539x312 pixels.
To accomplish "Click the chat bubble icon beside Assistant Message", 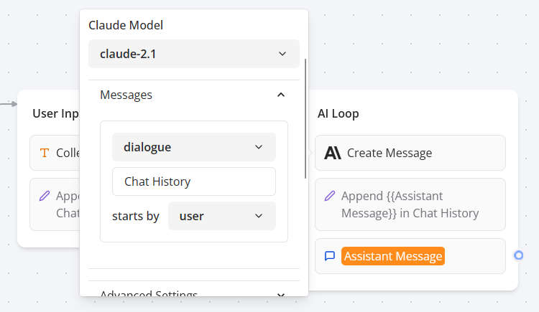I will pyautogui.click(x=330, y=256).
